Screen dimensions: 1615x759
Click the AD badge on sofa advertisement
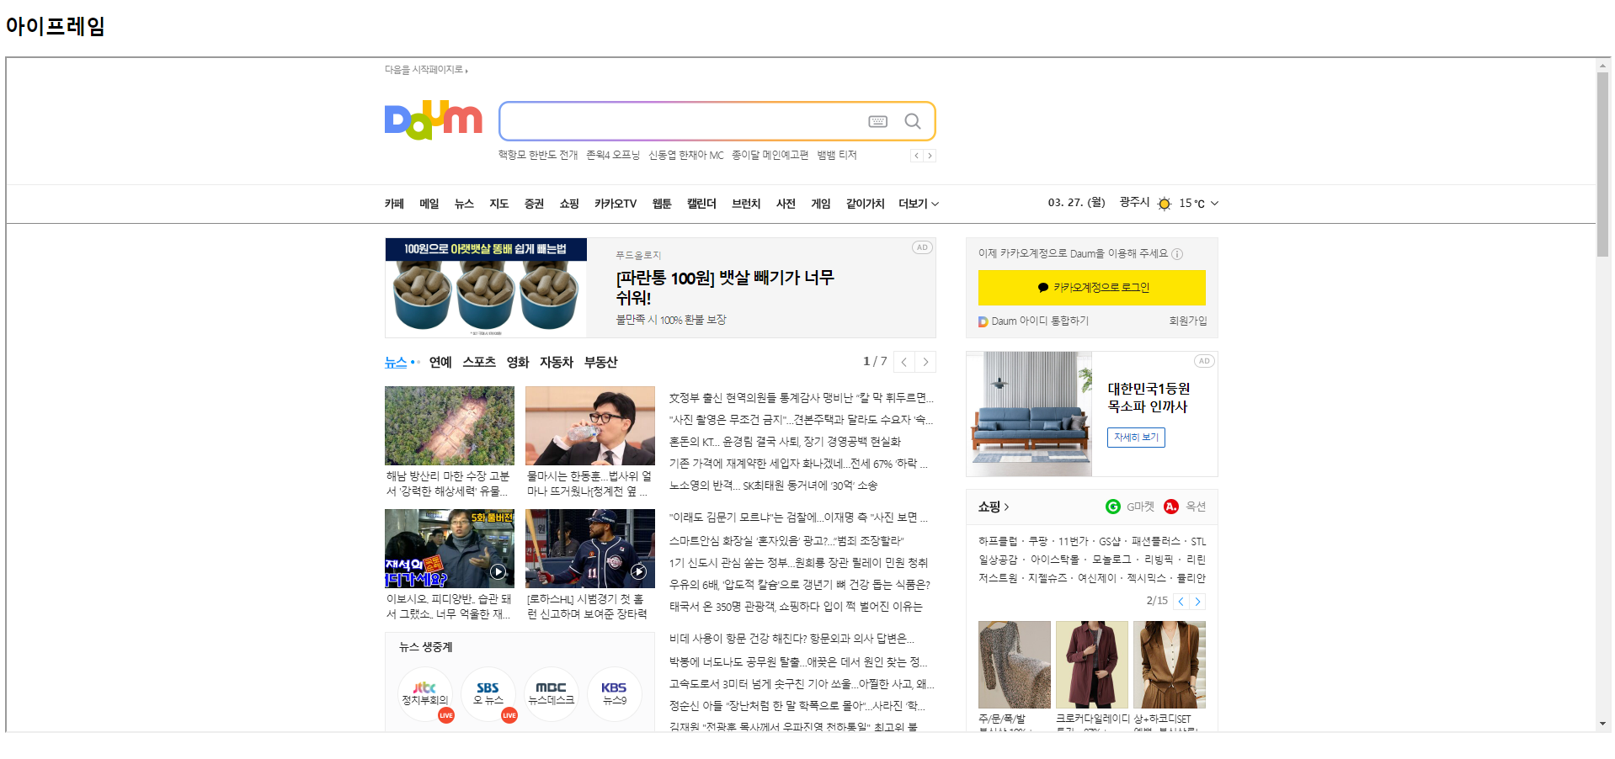[x=1204, y=361]
